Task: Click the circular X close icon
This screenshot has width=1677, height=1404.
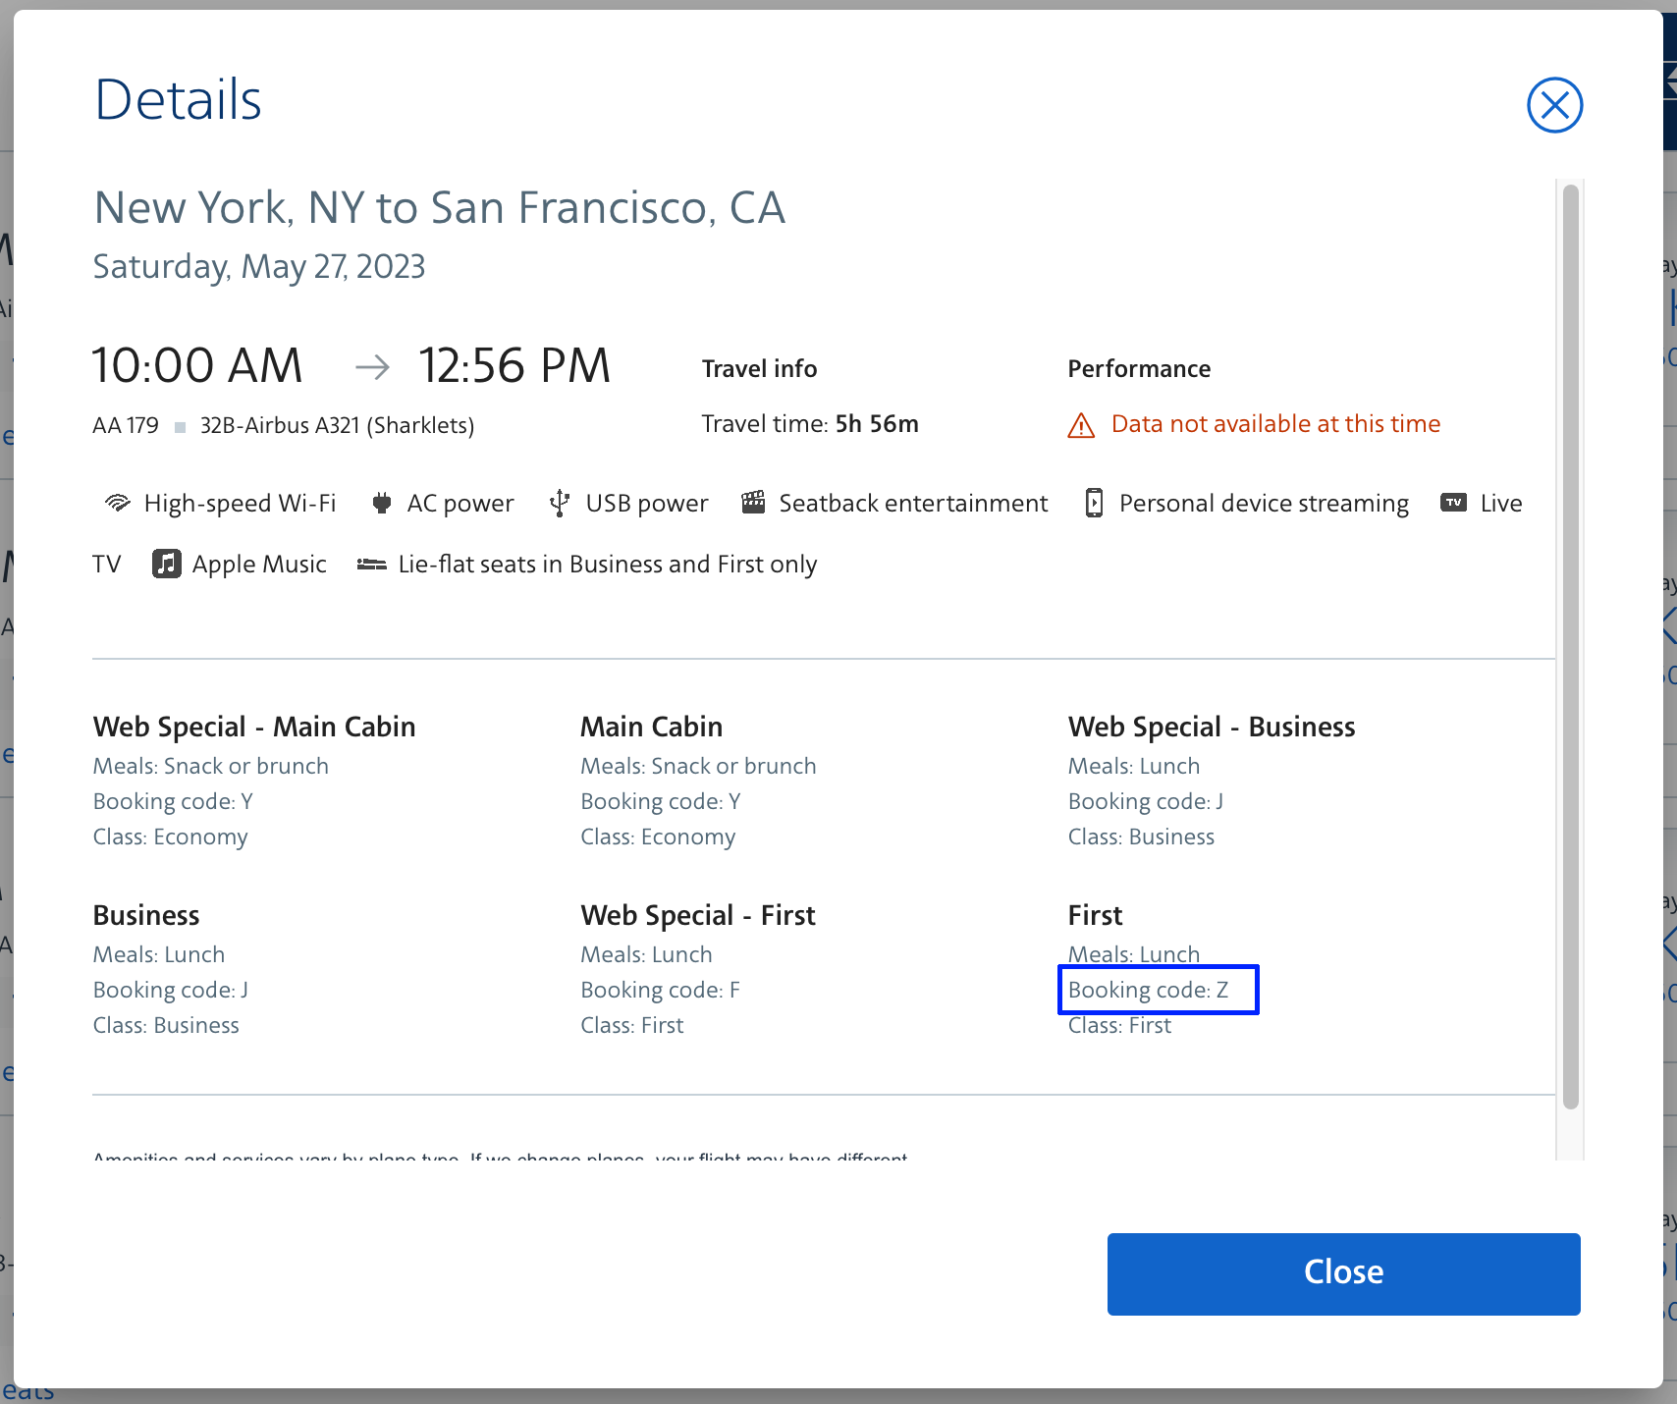Action: tap(1554, 105)
